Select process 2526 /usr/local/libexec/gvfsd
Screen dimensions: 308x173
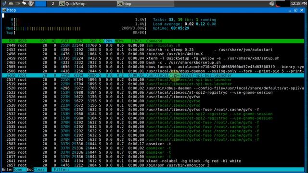[153, 97]
